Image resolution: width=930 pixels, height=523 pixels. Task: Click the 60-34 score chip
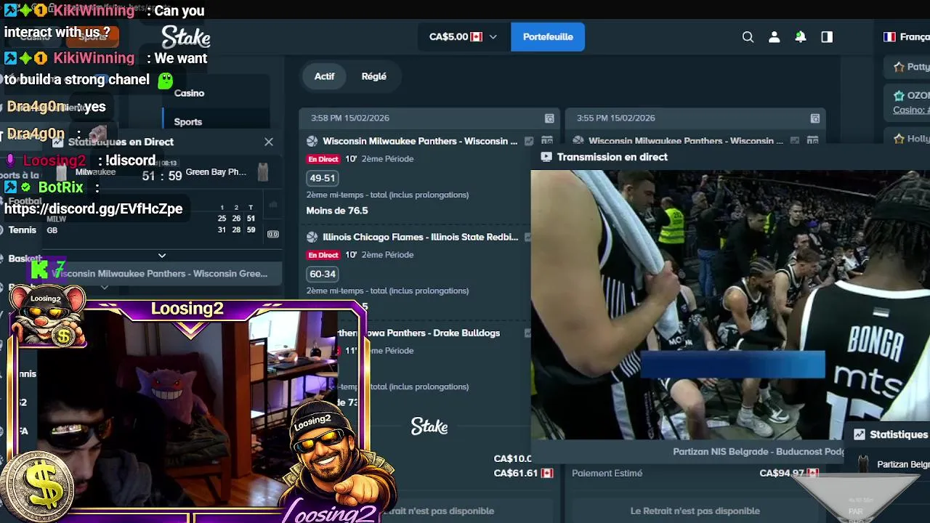(323, 274)
